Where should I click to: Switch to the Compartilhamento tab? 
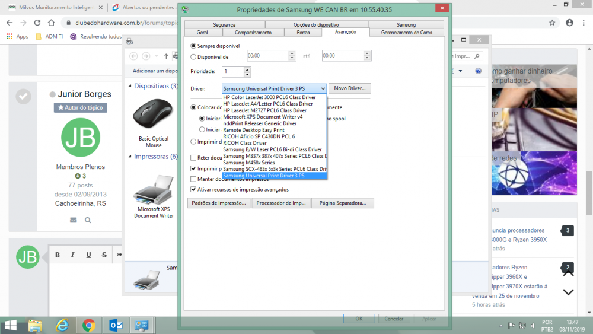[253, 33]
